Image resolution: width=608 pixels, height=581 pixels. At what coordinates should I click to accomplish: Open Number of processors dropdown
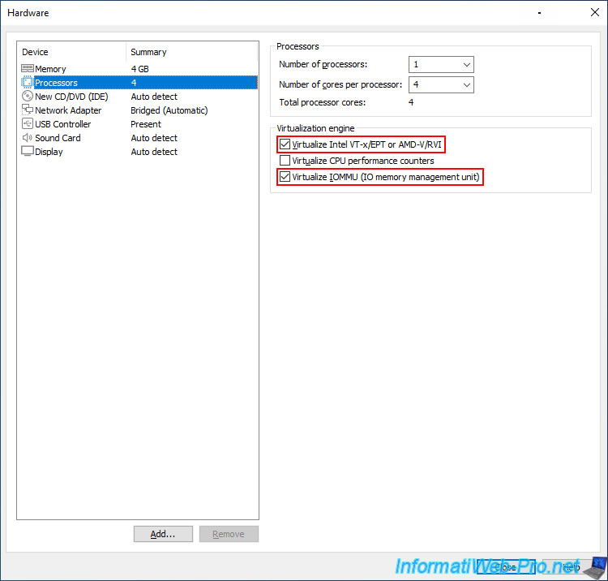coord(441,64)
